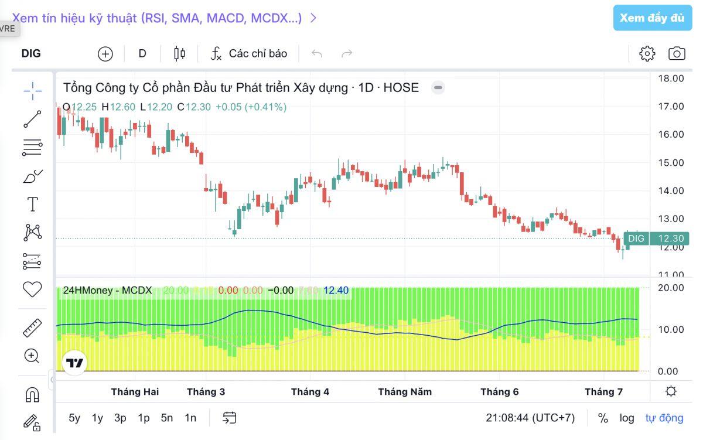Screen dimensions: 703x440
Task: Select the 3p time range
Action: (120, 418)
